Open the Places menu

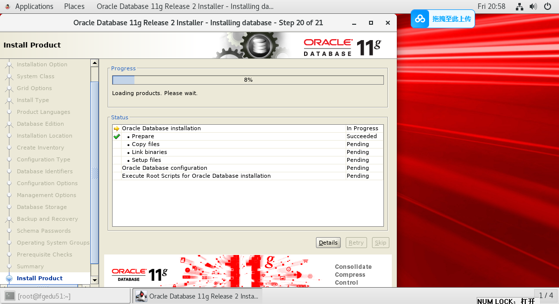point(74,6)
